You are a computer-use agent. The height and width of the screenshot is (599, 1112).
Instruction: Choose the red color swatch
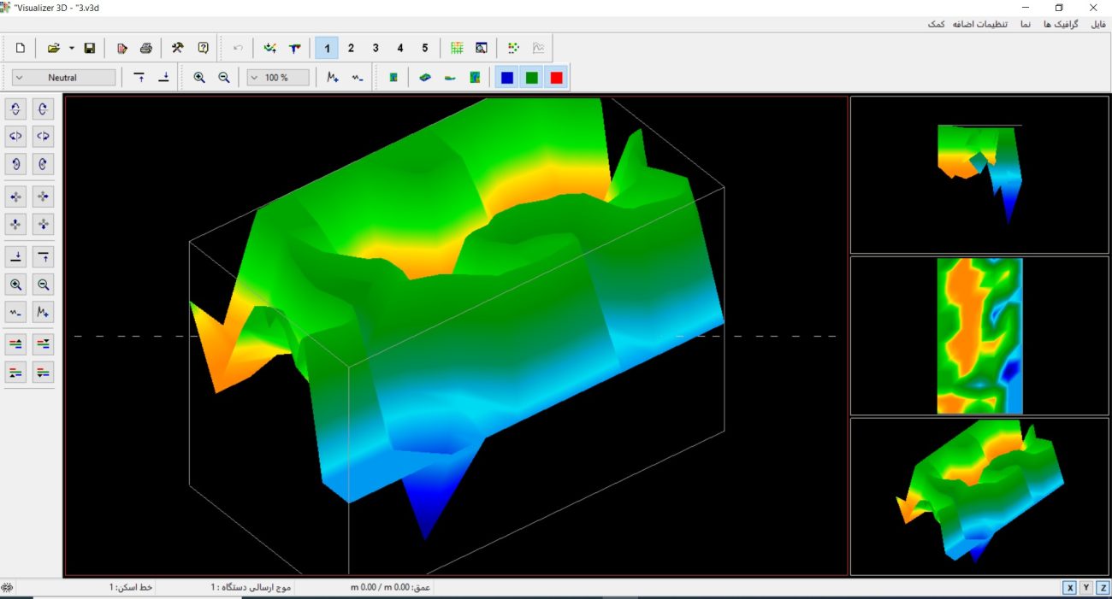pyautogui.click(x=557, y=78)
